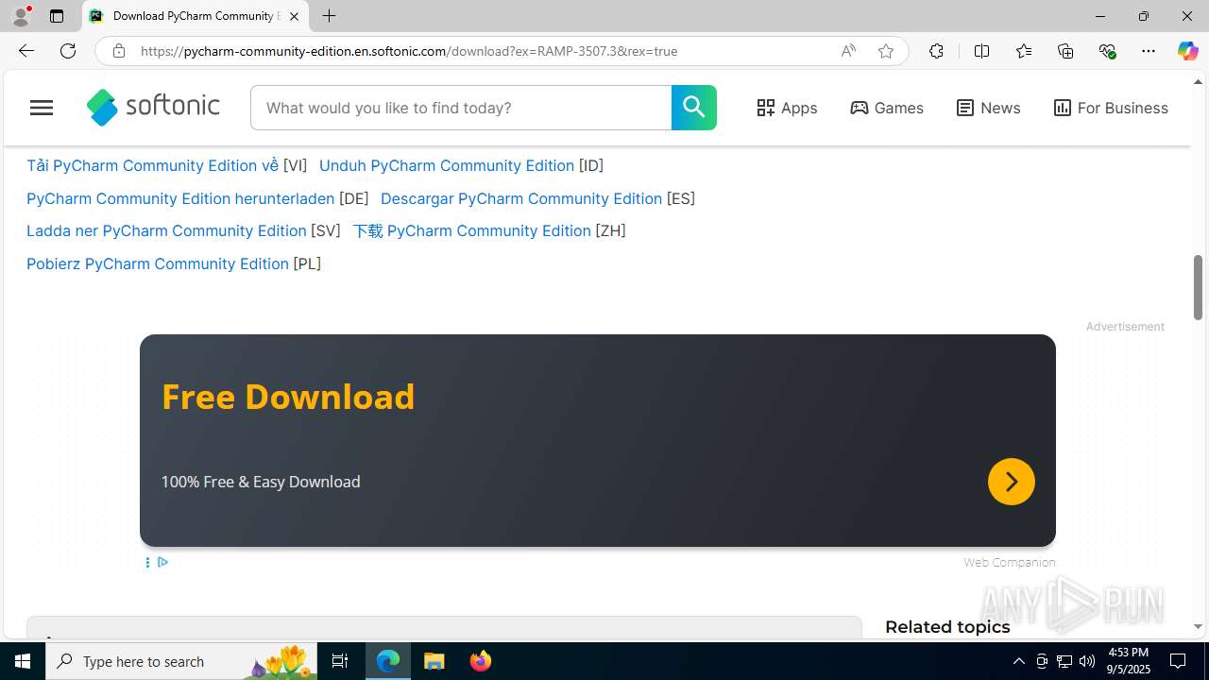This screenshot has width=1209, height=680.
Task: Open Favorites list icon
Action: pyautogui.click(x=1024, y=51)
